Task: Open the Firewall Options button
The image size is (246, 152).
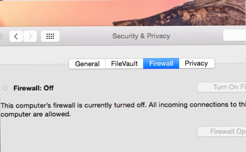Action: point(222,132)
